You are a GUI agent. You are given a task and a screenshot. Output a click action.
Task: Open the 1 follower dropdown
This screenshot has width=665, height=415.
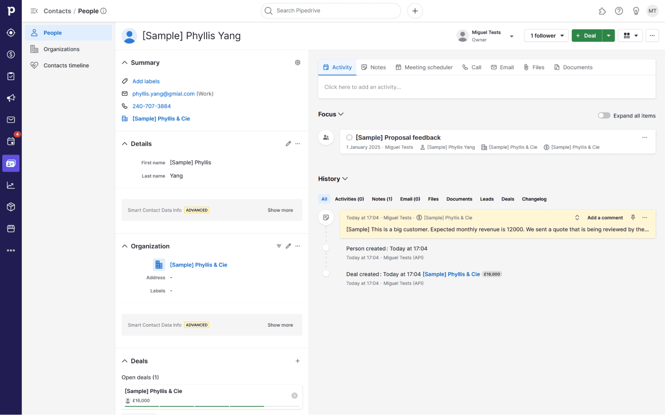click(x=546, y=36)
